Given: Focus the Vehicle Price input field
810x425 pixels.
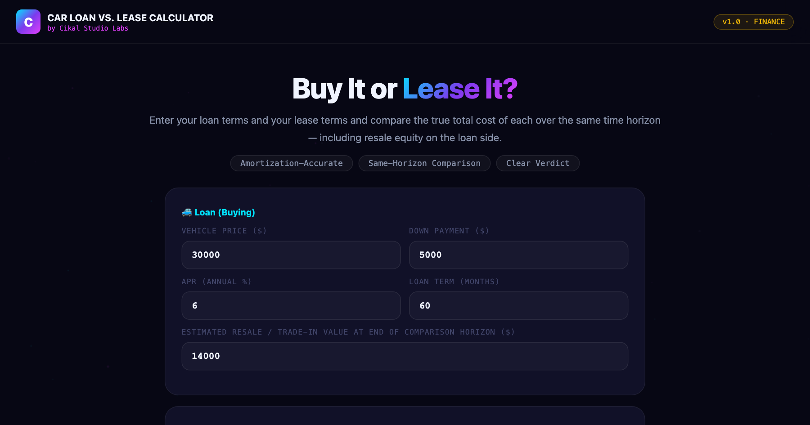Looking at the screenshot, I should pos(291,255).
